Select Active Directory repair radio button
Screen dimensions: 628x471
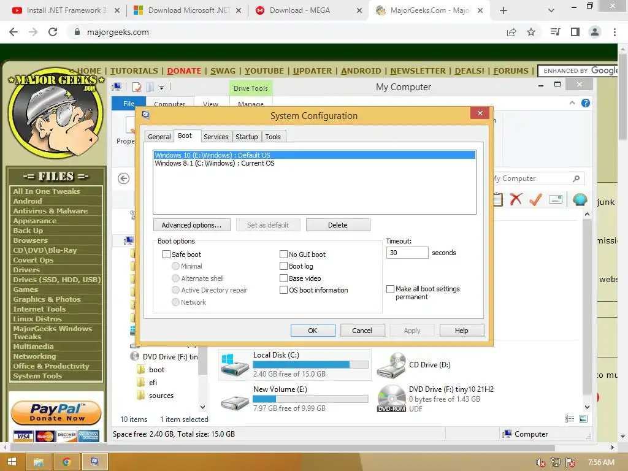(175, 290)
